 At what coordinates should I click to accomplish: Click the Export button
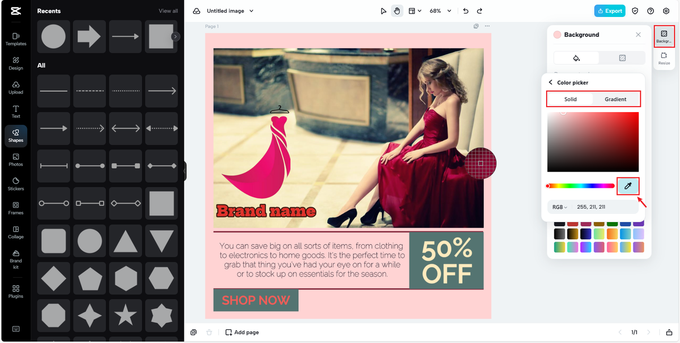(610, 11)
